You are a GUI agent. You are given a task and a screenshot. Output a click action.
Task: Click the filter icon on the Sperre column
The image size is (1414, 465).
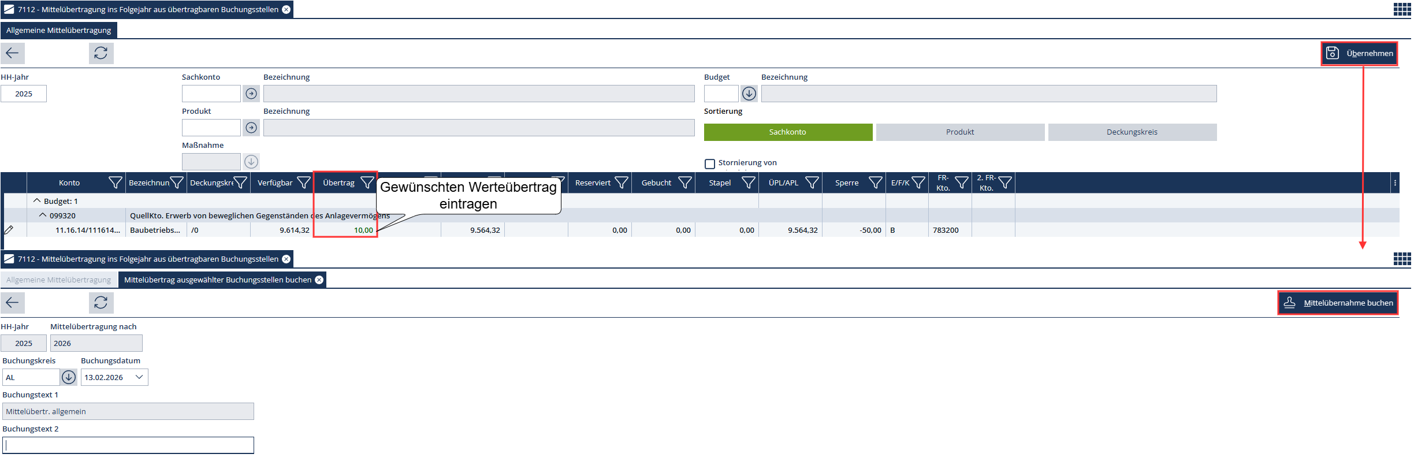click(875, 183)
